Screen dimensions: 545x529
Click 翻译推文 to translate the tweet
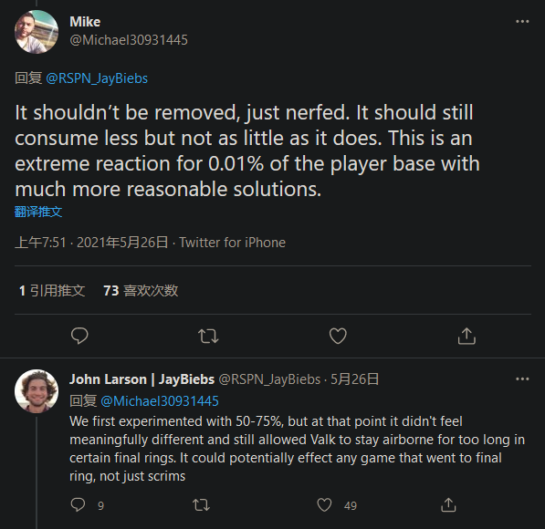[x=38, y=212]
